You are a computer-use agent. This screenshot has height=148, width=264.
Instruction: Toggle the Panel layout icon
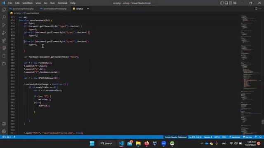tap(226, 3)
